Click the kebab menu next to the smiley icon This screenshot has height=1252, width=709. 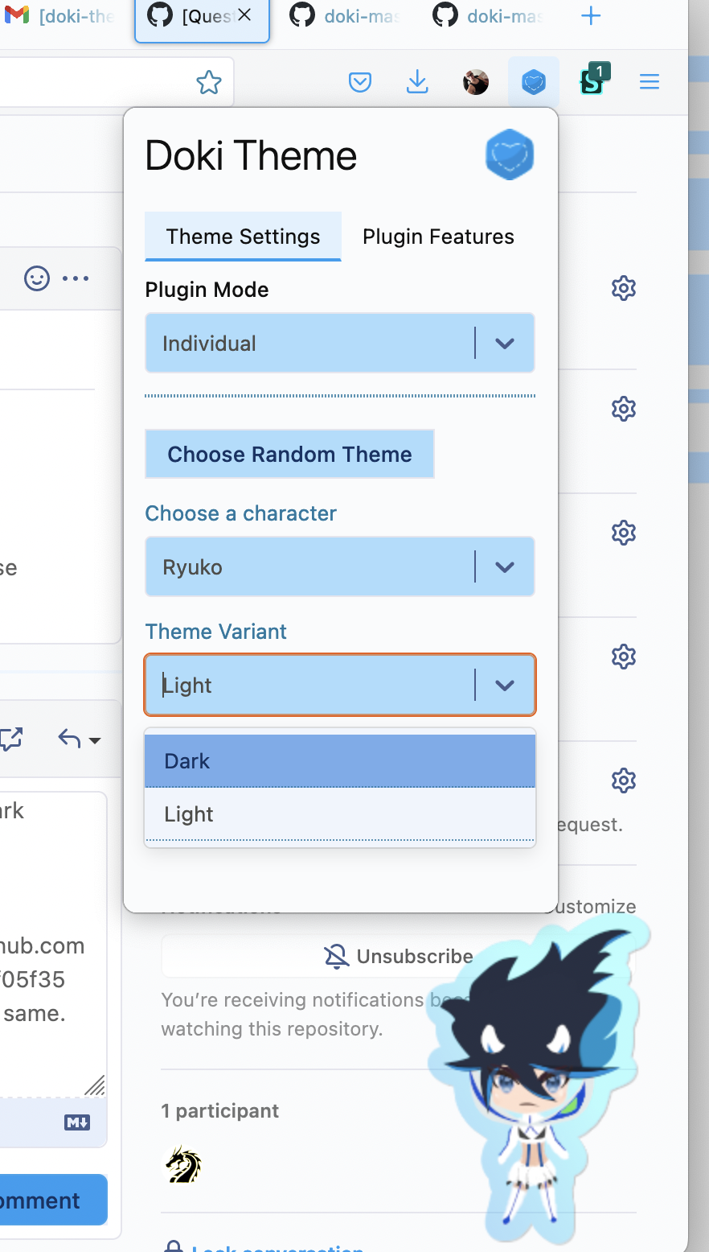click(75, 278)
